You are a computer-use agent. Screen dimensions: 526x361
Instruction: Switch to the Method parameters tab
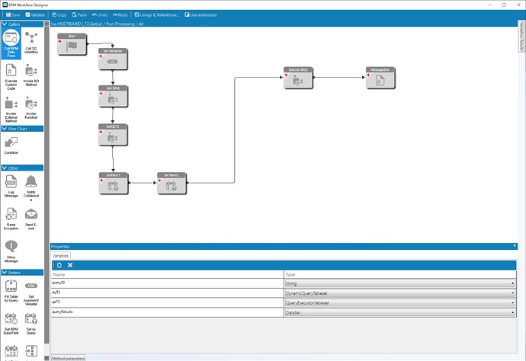click(x=68, y=358)
